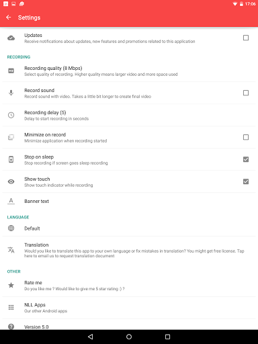The height and width of the screenshot is (344, 258).
Task: Enable the Updates notifications checkbox
Action: (246, 38)
